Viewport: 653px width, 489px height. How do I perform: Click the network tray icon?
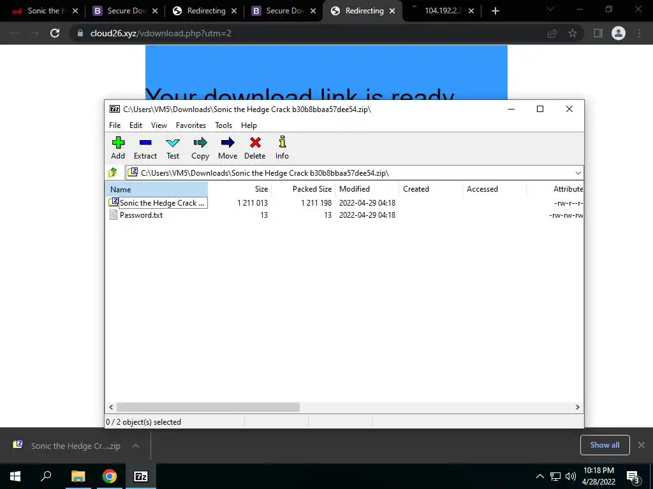tap(555, 476)
